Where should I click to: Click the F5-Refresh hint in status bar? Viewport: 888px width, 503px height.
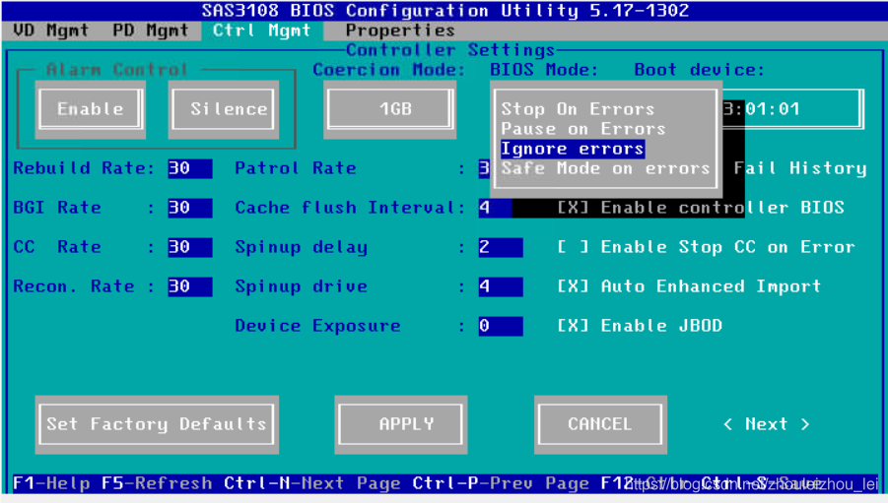pyautogui.click(x=157, y=483)
